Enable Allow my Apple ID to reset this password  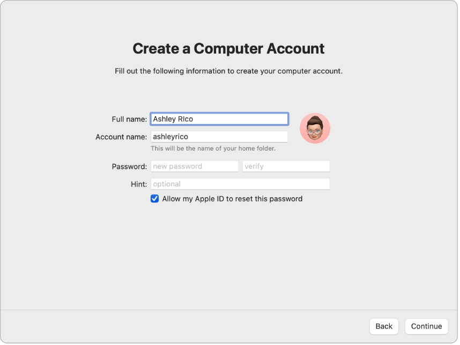coord(155,198)
